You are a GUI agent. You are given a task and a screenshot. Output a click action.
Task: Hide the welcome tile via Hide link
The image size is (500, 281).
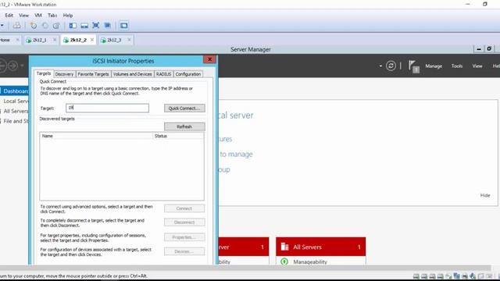(x=485, y=195)
